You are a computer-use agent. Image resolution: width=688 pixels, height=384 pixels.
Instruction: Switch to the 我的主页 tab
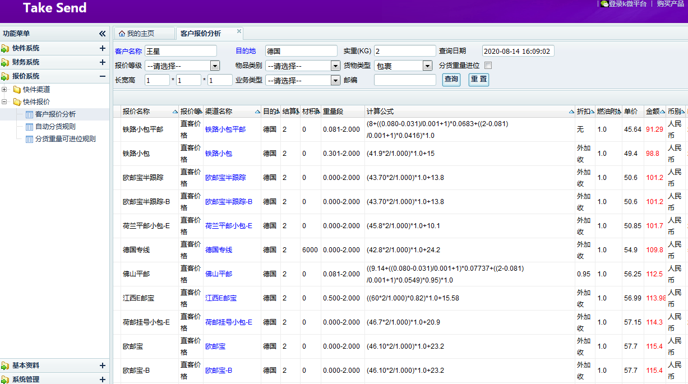[x=140, y=34]
